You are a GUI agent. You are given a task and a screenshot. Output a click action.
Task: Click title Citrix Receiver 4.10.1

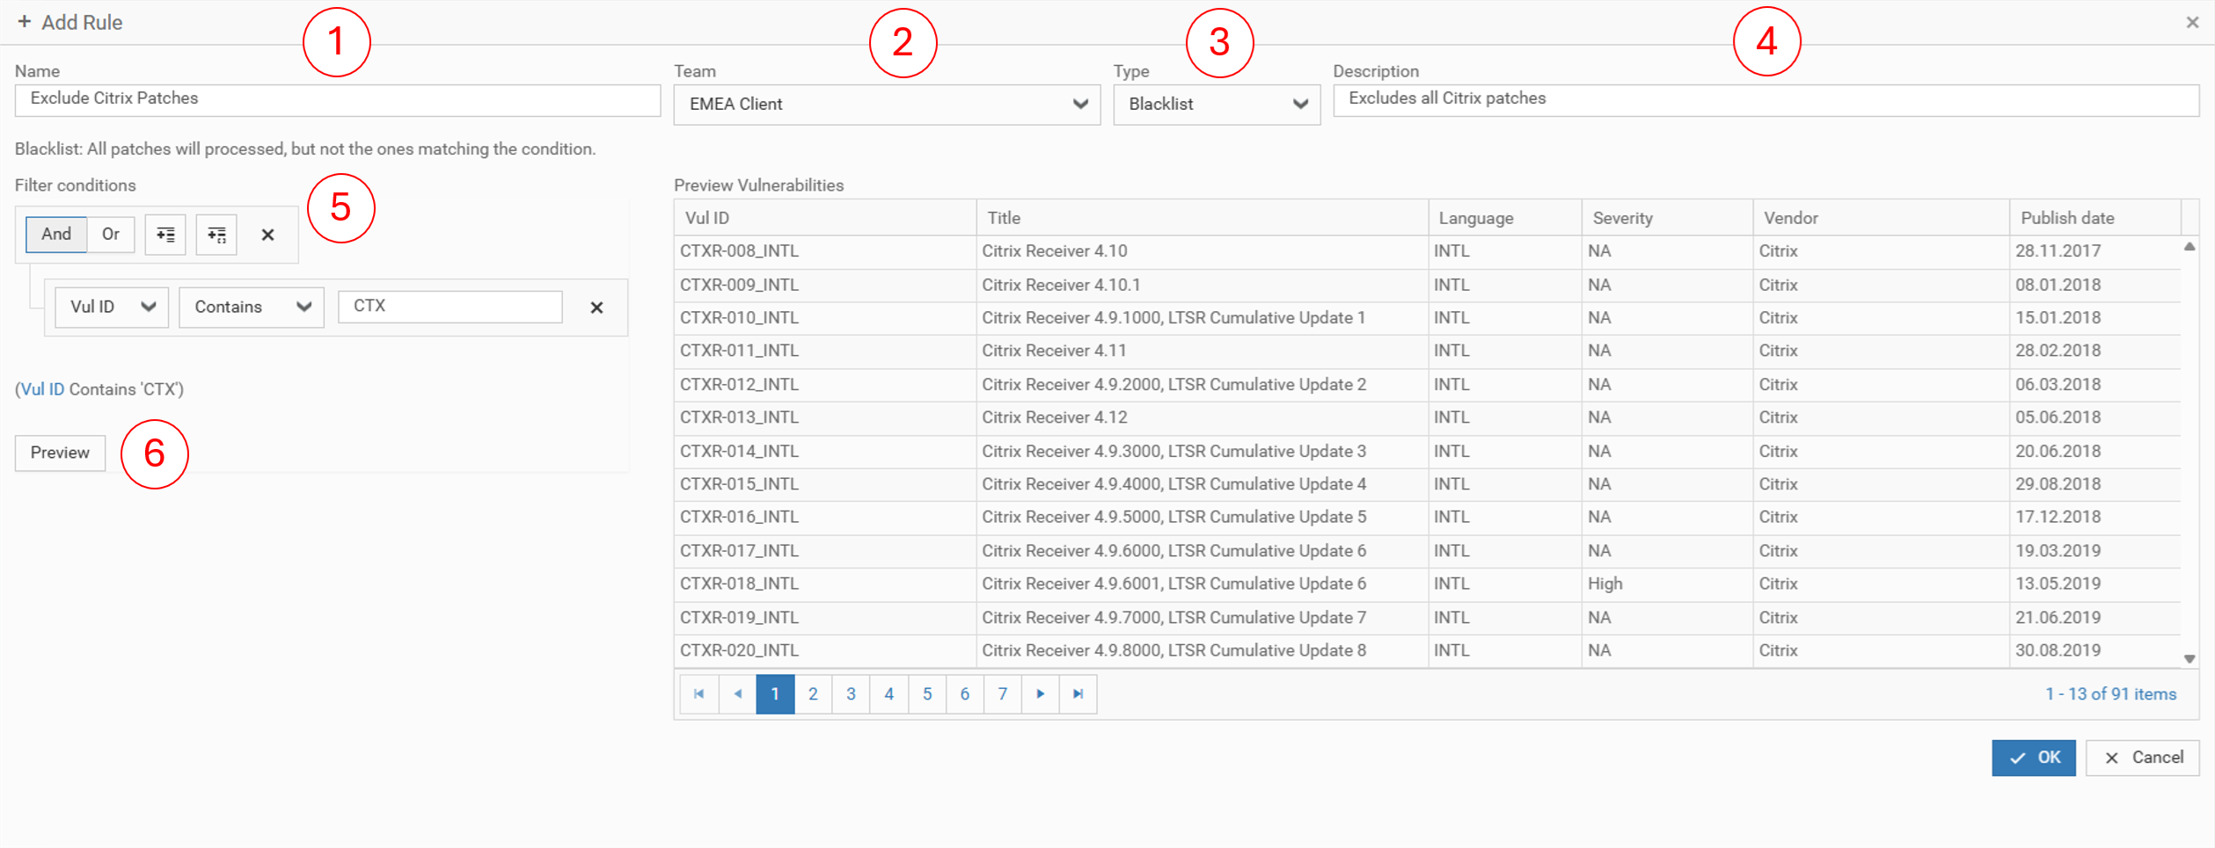pos(1061,286)
